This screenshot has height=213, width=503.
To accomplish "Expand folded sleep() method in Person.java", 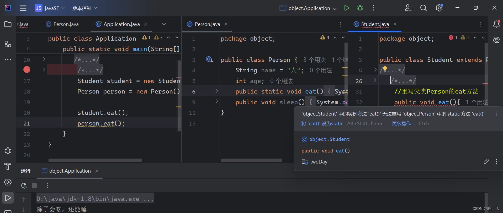I will click(x=217, y=101).
